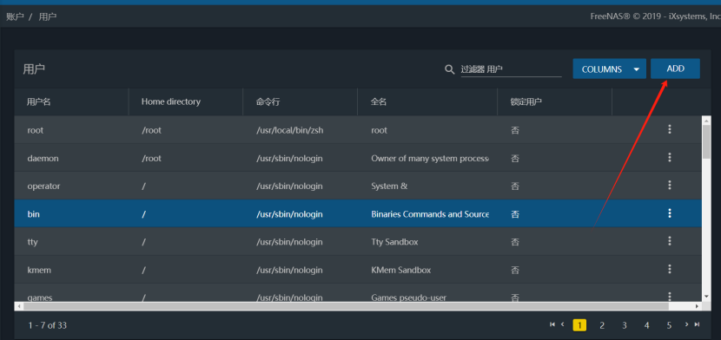Select page 1 in pagination
The image size is (721, 340).
[579, 325]
